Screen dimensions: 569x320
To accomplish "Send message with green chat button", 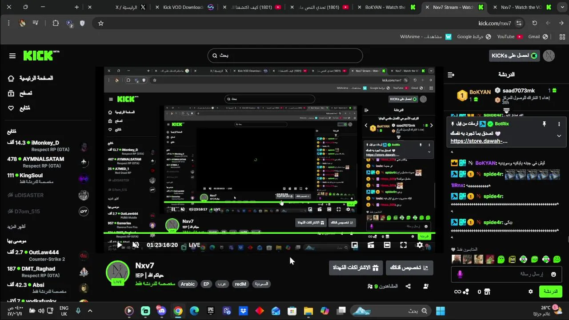I will coord(550,292).
